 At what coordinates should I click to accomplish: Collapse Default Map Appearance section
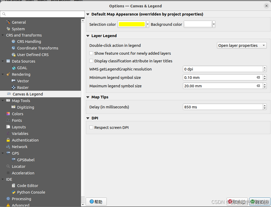point(88,14)
